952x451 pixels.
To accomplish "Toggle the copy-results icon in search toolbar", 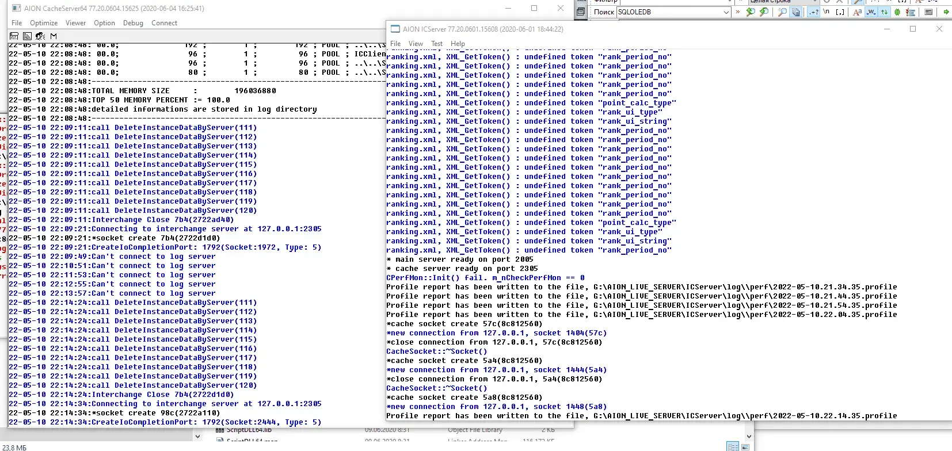I will pyautogui.click(x=795, y=12).
